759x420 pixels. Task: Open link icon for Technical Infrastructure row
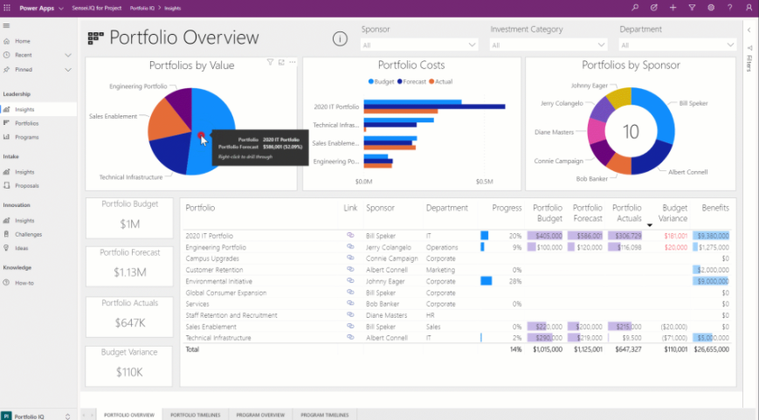click(x=350, y=337)
